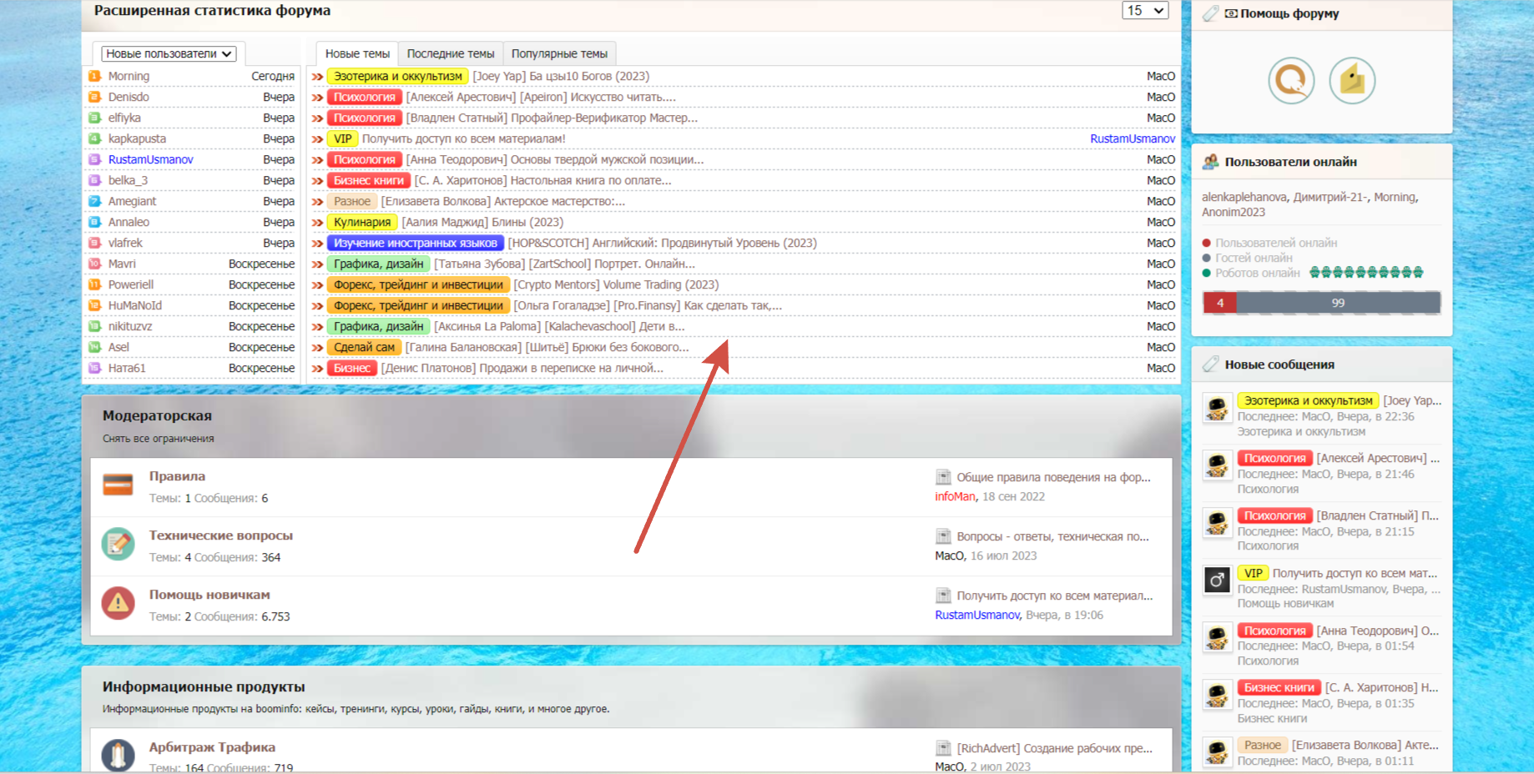Open the 15 items count dropdown
The height and width of the screenshot is (774, 1534).
pos(1145,11)
